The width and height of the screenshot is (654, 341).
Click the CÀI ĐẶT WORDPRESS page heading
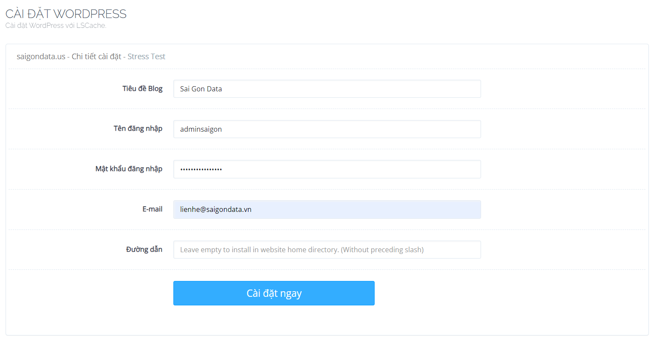pyautogui.click(x=66, y=14)
